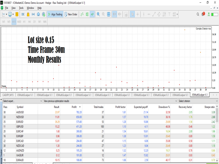
Task: Click the Signals broadcast icon
Action: click(x=33, y=14)
